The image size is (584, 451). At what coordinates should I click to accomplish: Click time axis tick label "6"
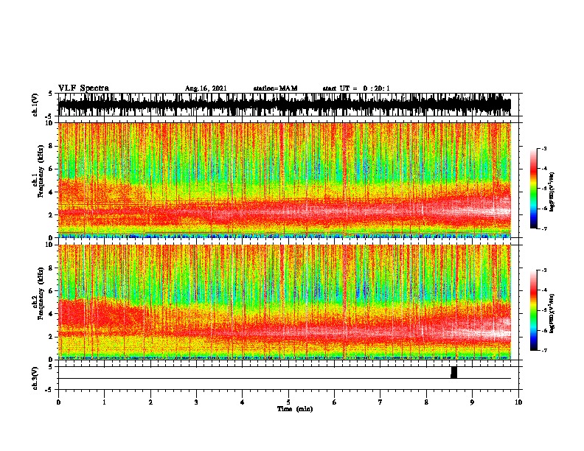pos(335,402)
